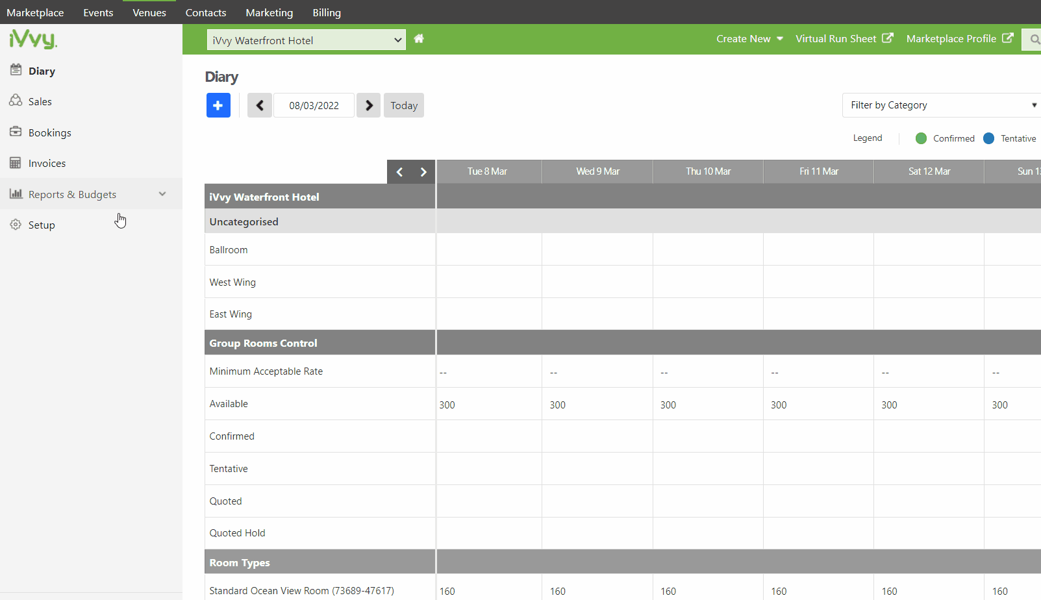Click the home icon beside the venue selector

click(x=419, y=39)
